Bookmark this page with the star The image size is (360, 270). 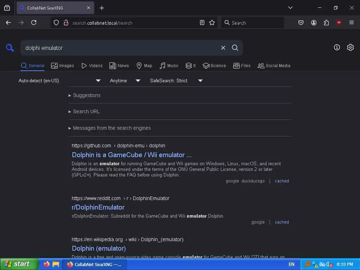point(212,22)
